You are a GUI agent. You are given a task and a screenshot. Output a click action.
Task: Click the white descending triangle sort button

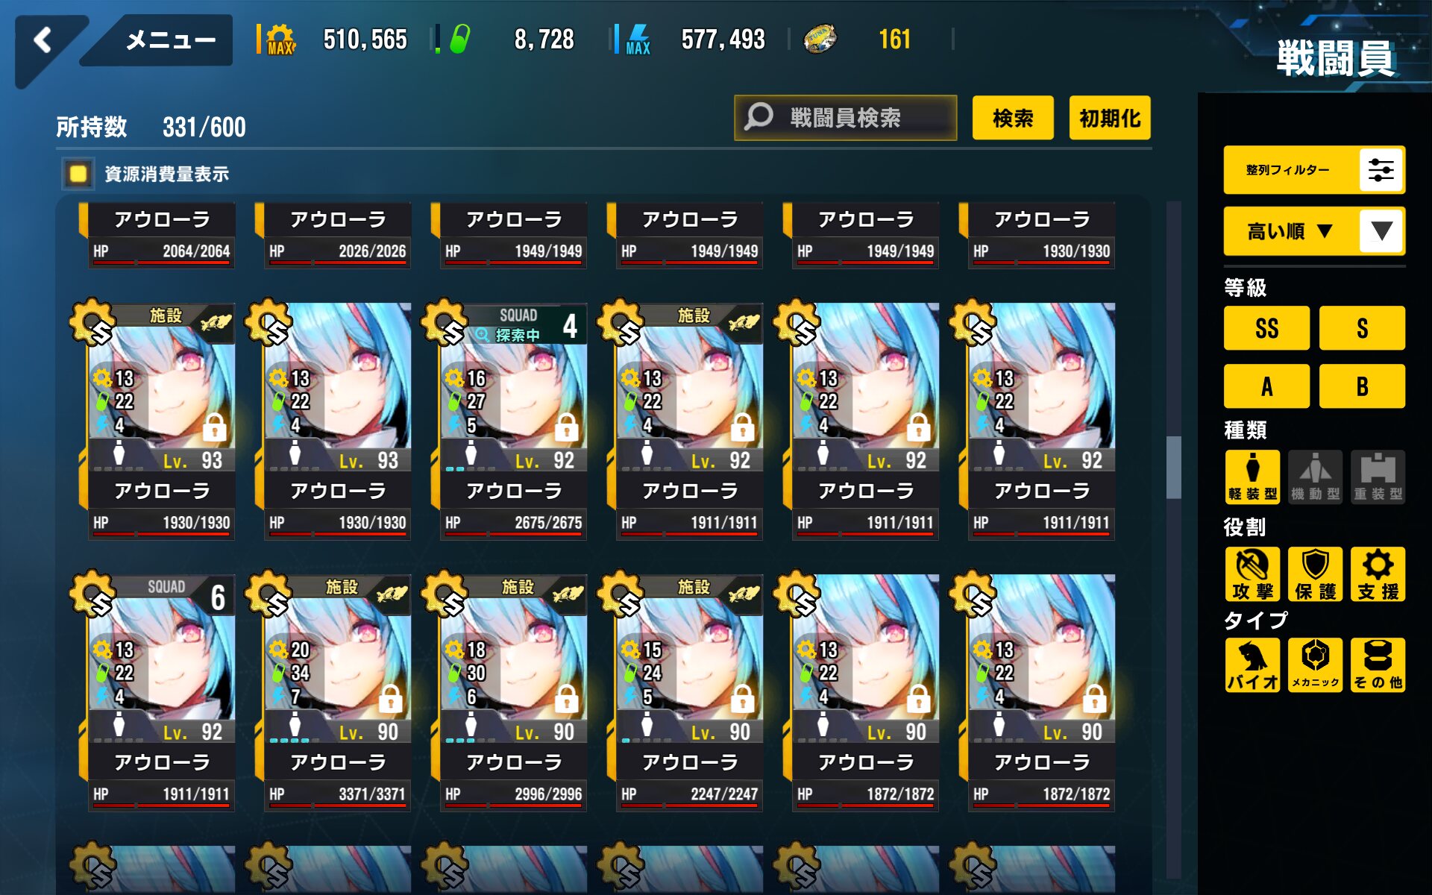pos(1381,231)
